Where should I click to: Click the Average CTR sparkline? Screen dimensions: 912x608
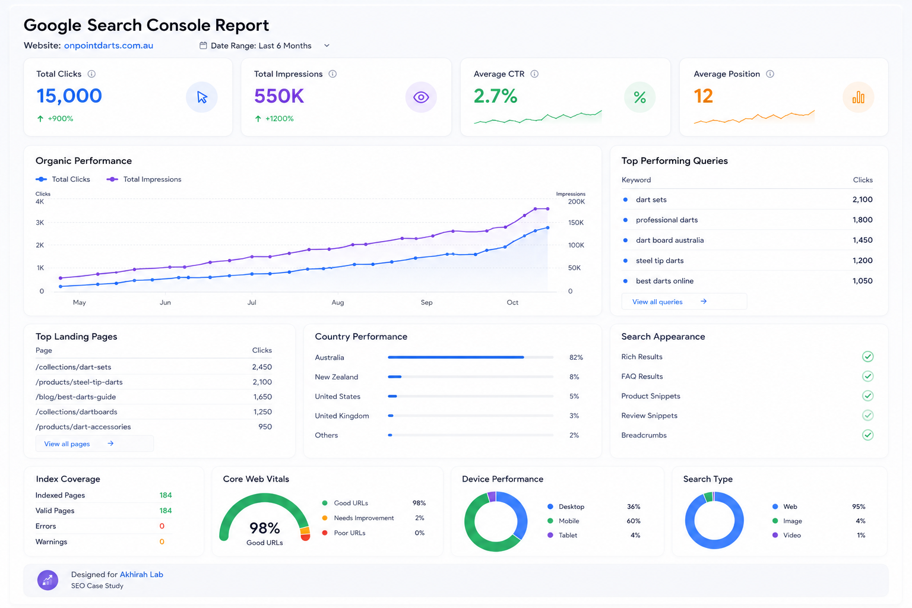point(538,117)
